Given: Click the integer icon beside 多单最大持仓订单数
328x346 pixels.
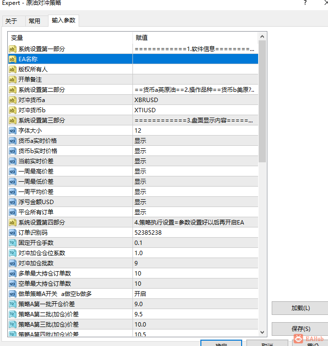Looking at the screenshot, I should coord(13,274).
